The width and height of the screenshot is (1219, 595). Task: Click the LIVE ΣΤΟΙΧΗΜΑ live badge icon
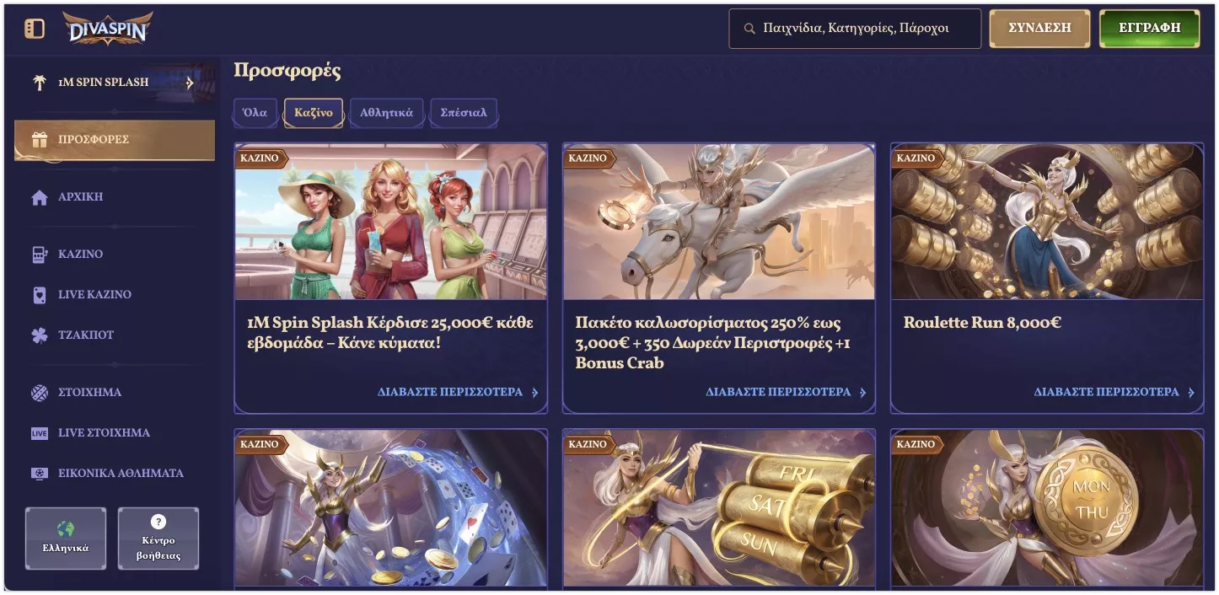40,433
